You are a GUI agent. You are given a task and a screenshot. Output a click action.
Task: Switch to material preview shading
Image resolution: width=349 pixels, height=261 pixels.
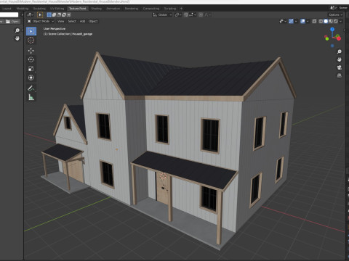pos(331,21)
